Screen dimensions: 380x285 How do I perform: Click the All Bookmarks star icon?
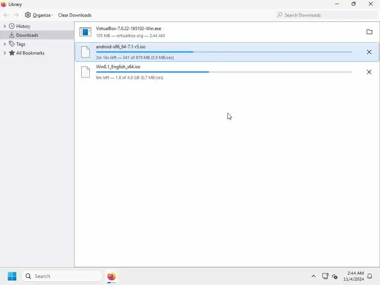12,53
